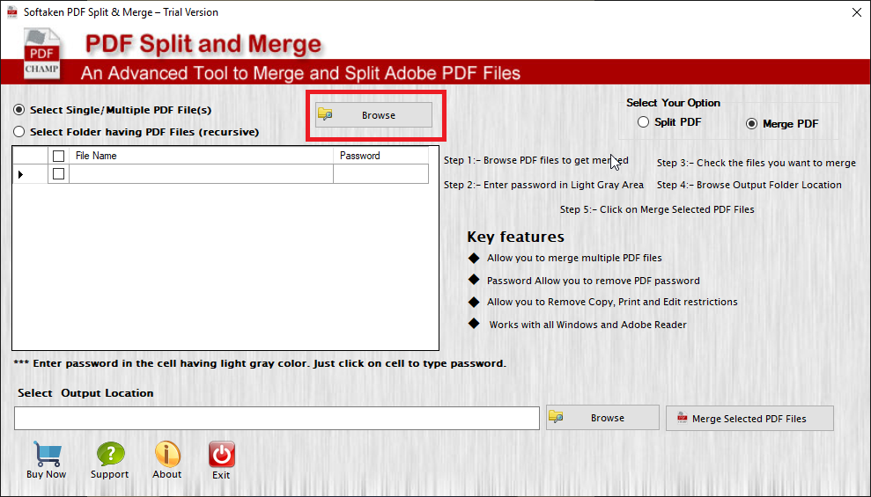Click the 'Key features' heading
The image size is (871, 497).
[515, 237]
